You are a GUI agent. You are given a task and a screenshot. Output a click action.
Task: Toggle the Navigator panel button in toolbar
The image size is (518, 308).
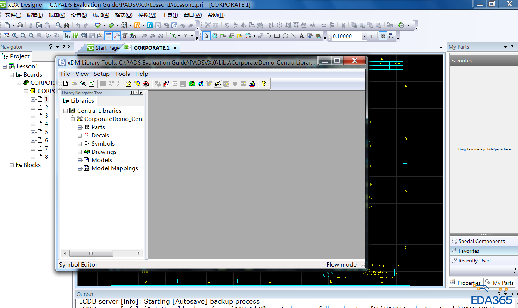pos(68,36)
